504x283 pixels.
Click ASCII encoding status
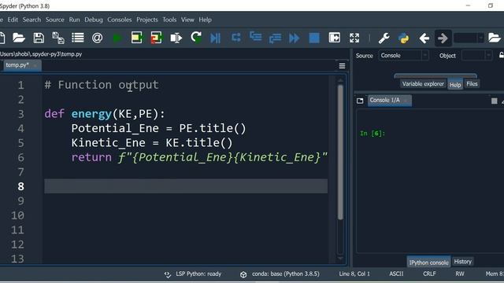tap(396, 274)
